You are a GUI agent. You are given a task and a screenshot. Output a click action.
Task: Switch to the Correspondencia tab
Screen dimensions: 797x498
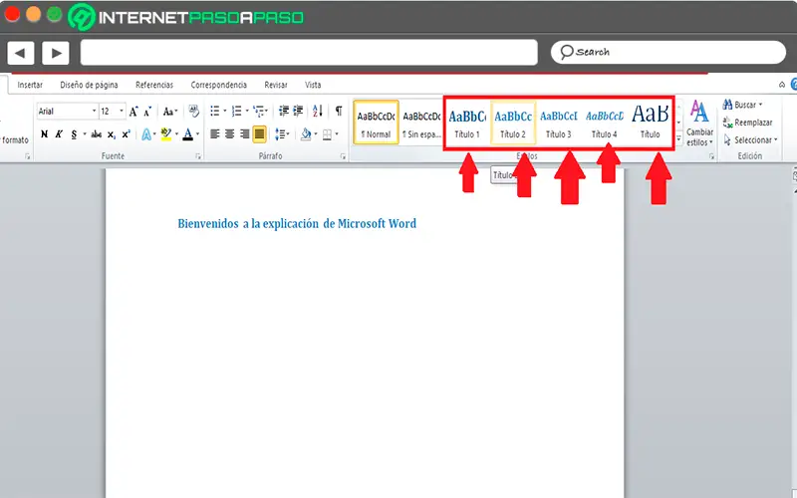tap(219, 85)
